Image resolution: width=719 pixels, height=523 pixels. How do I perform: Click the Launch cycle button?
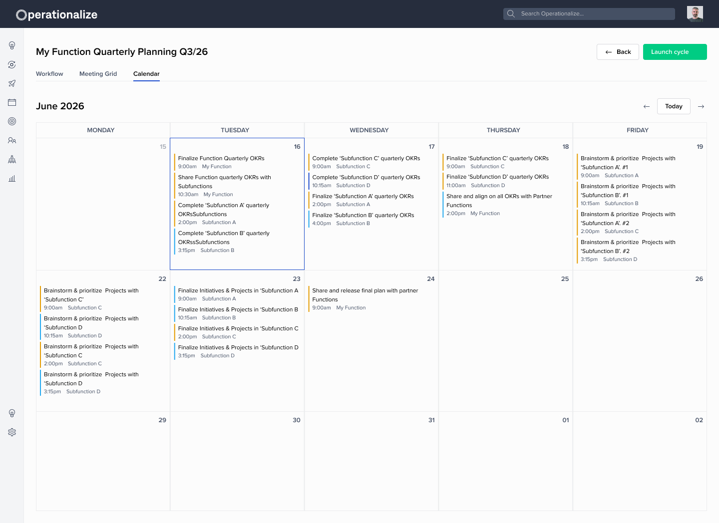pos(675,52)
